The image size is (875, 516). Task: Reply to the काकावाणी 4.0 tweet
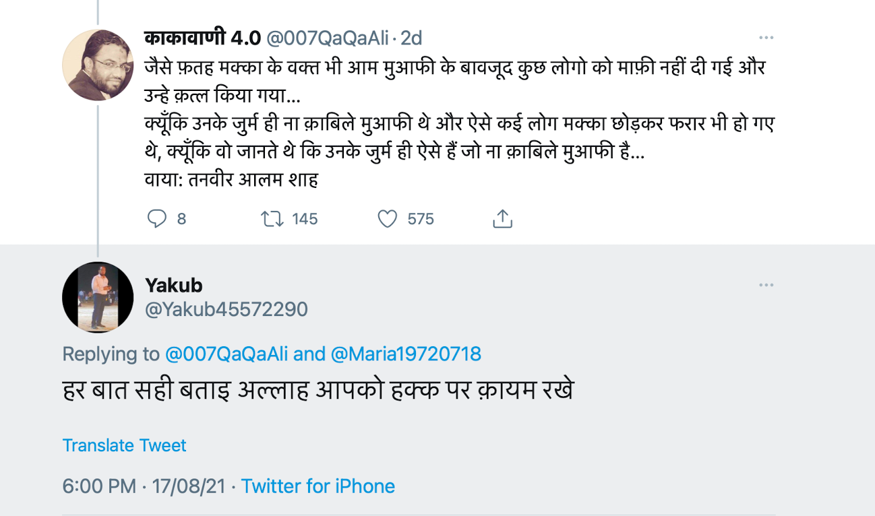(x=157, y=219)
